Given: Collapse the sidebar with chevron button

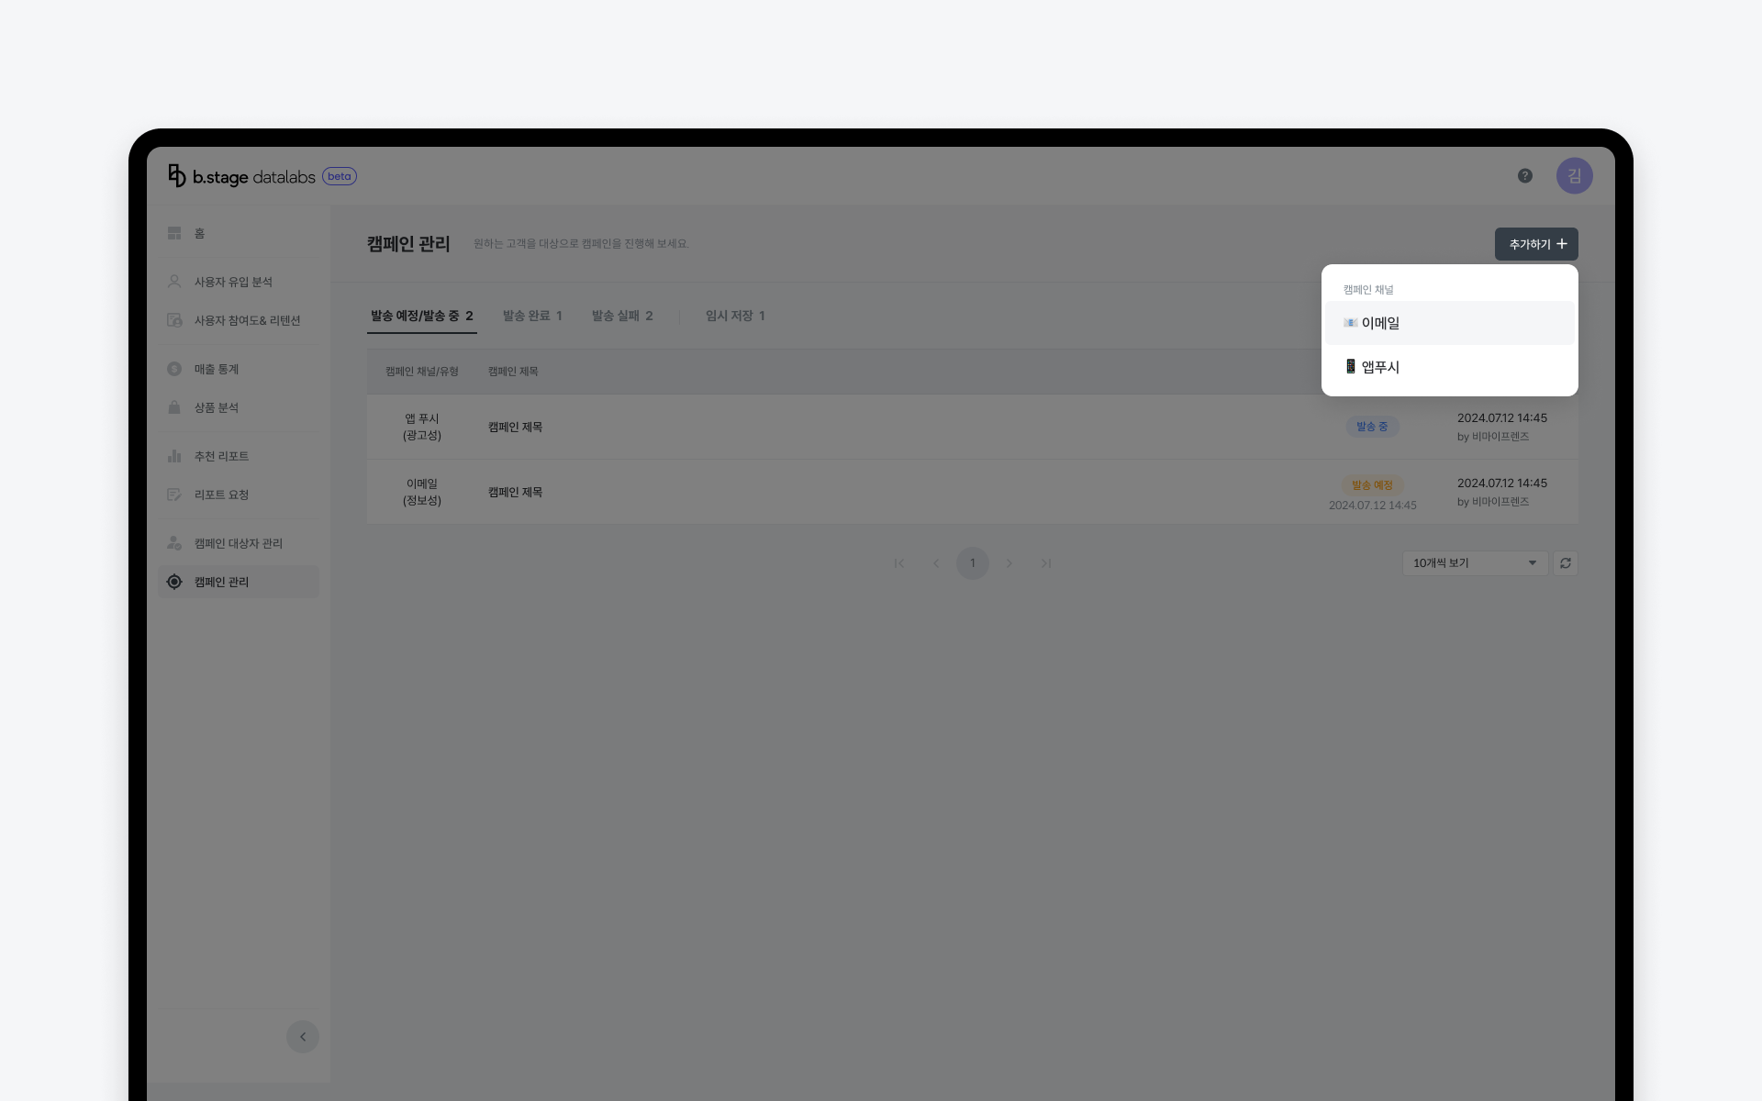Looking at the screenshot, I should [x=303, y=1037].
